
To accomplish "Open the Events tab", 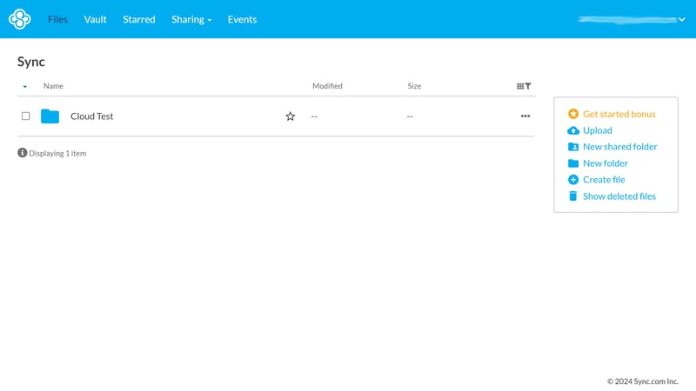I will [242, 19].
